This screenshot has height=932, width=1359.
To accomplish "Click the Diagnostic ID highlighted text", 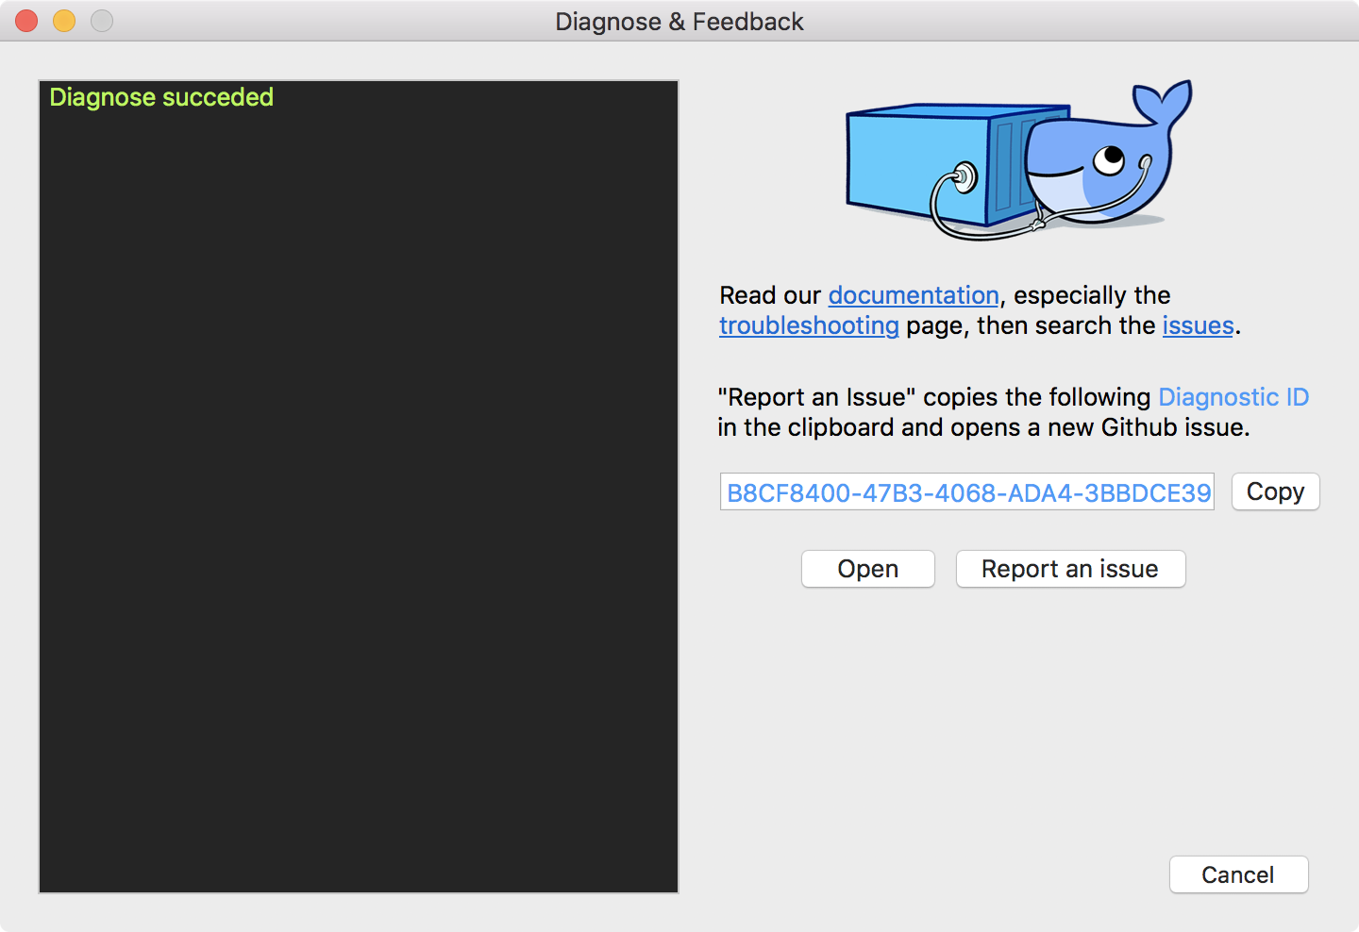I will 1233,397.
